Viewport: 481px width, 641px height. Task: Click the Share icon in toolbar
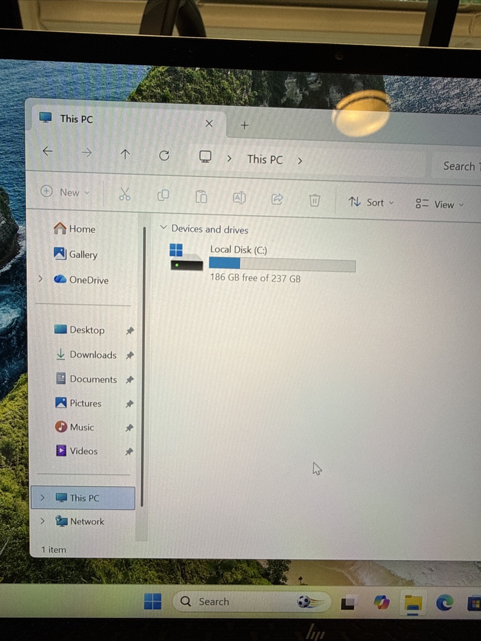(277, 199)
